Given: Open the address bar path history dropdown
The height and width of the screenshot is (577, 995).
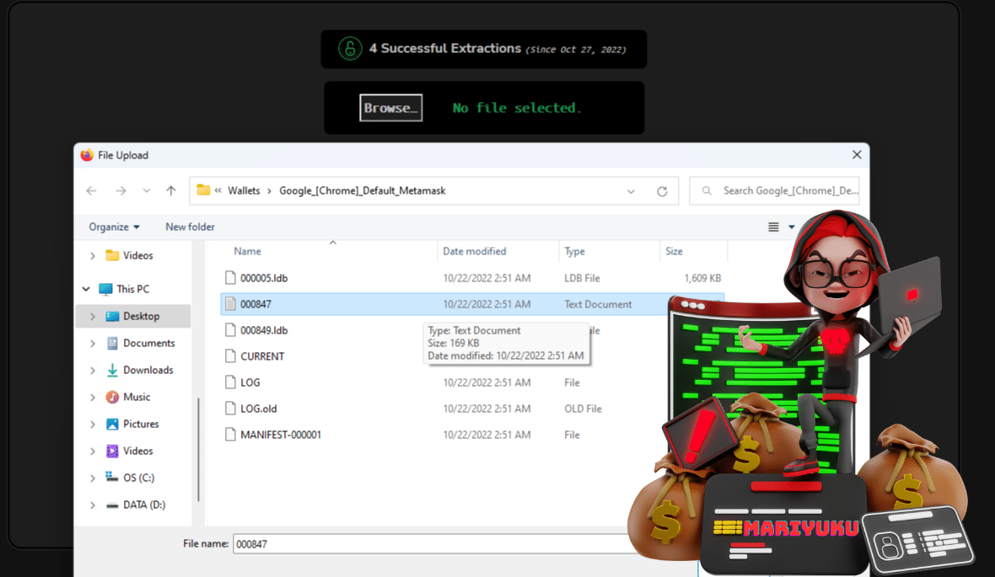Looking at the screenshot, I should pyautogui.click(x=631, y=191).
